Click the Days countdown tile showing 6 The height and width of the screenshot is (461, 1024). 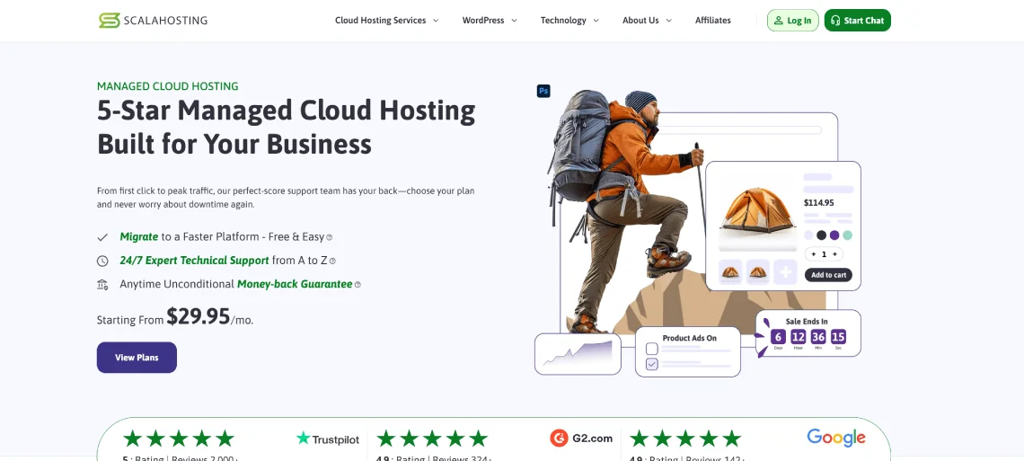pyautogui.click(x=778, y=337)
